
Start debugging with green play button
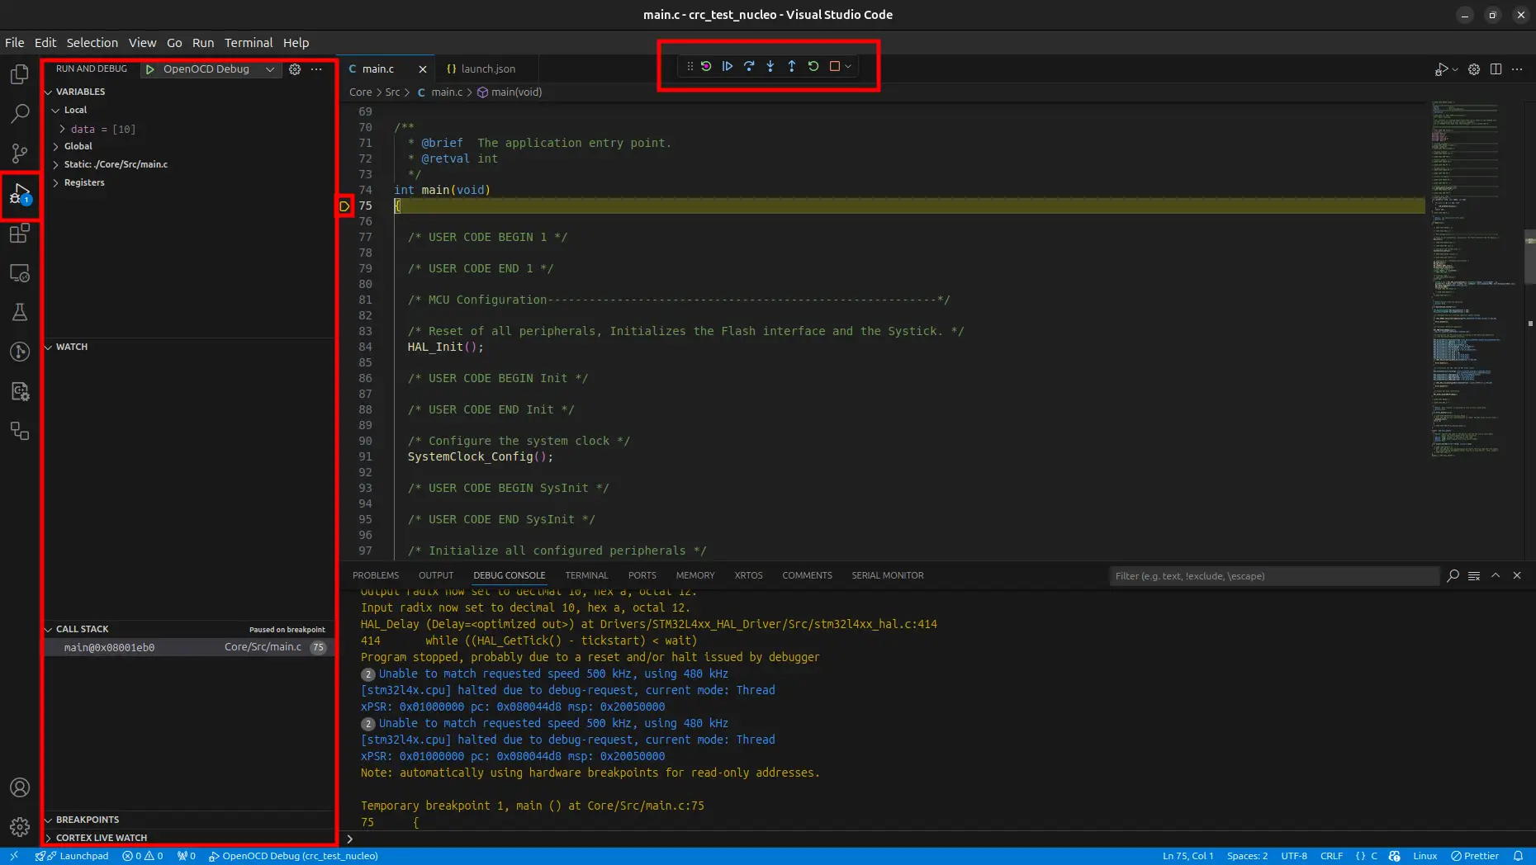pos(150,69)
